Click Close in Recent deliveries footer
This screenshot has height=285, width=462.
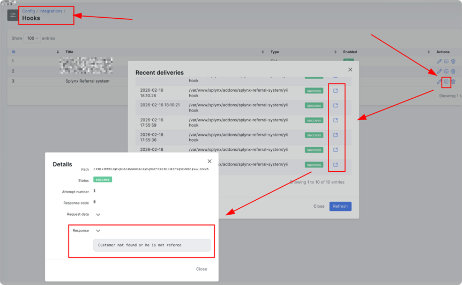pos(318,206)
